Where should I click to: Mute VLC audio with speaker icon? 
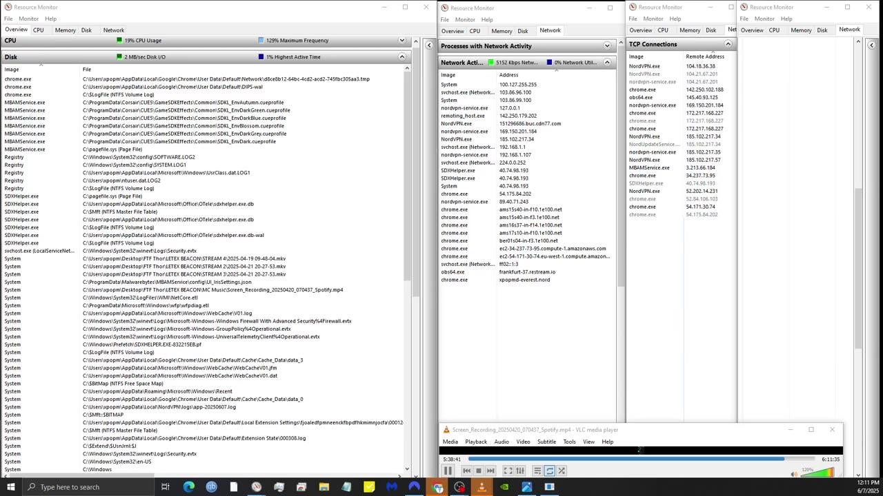[x=795, y=473]
